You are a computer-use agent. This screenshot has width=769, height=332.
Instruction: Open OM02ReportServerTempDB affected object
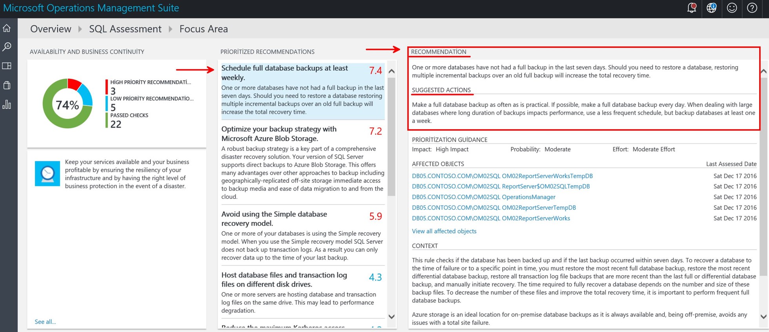pos(494,207)
